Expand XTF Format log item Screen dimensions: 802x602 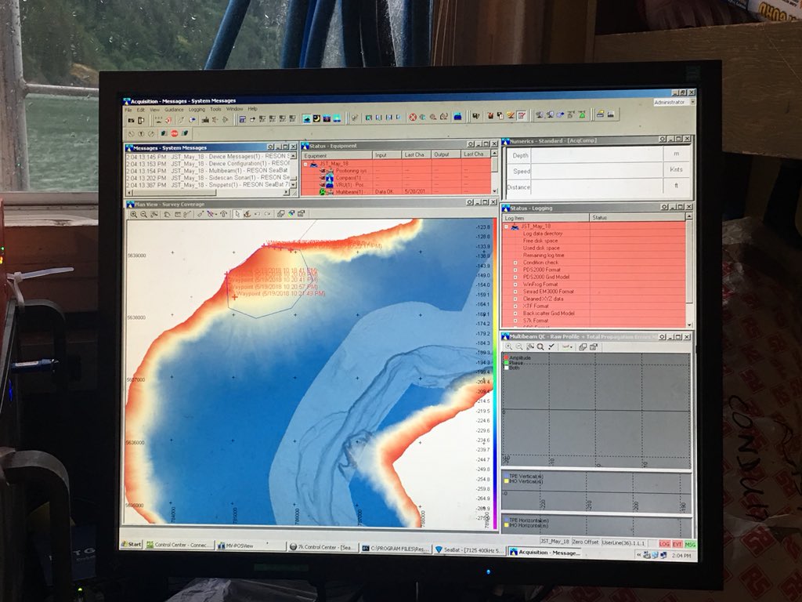(x=515, y=306)
